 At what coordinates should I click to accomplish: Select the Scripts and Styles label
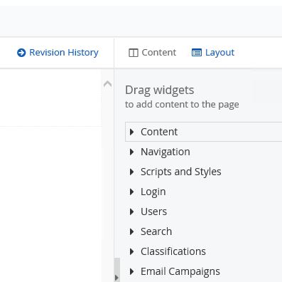(x=181, y=172)
